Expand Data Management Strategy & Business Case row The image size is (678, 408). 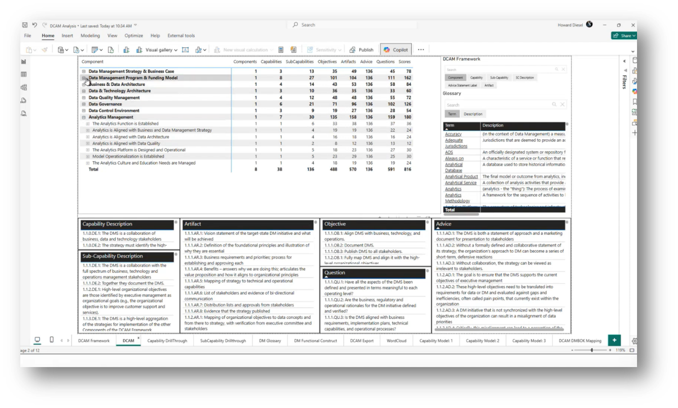coord(84,72)
